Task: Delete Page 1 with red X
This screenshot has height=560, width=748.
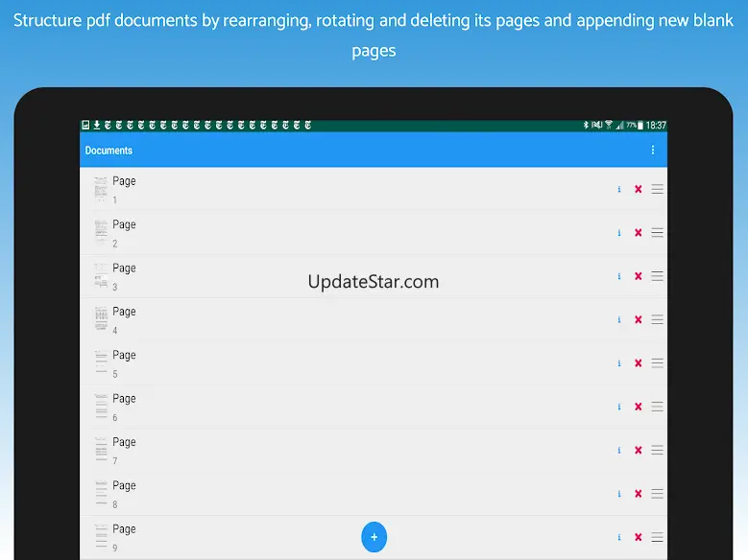Action: pos(639,189)
